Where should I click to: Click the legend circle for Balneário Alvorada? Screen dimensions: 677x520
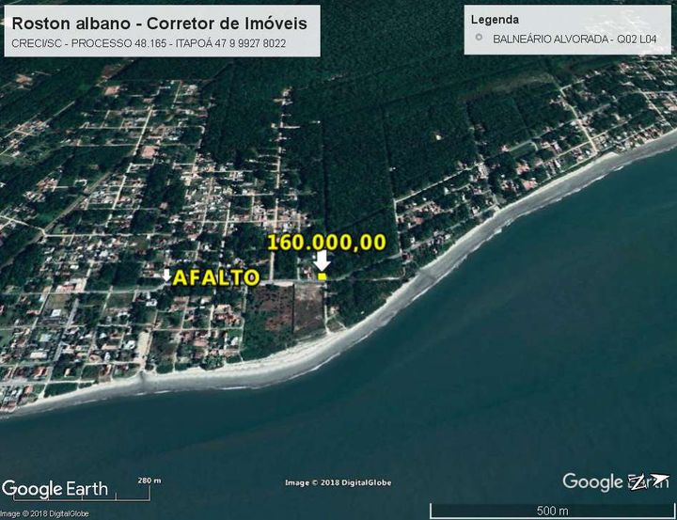pyautogui.click(x=479, y=38)
